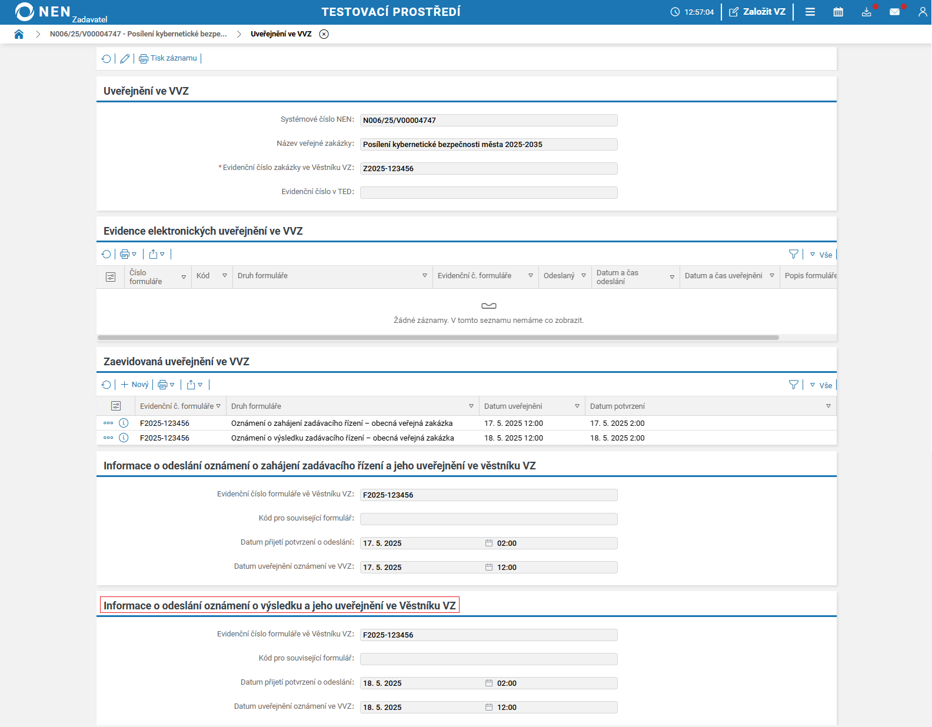Open the Datum uveřejnění column filter arrow

pos(577,406)
